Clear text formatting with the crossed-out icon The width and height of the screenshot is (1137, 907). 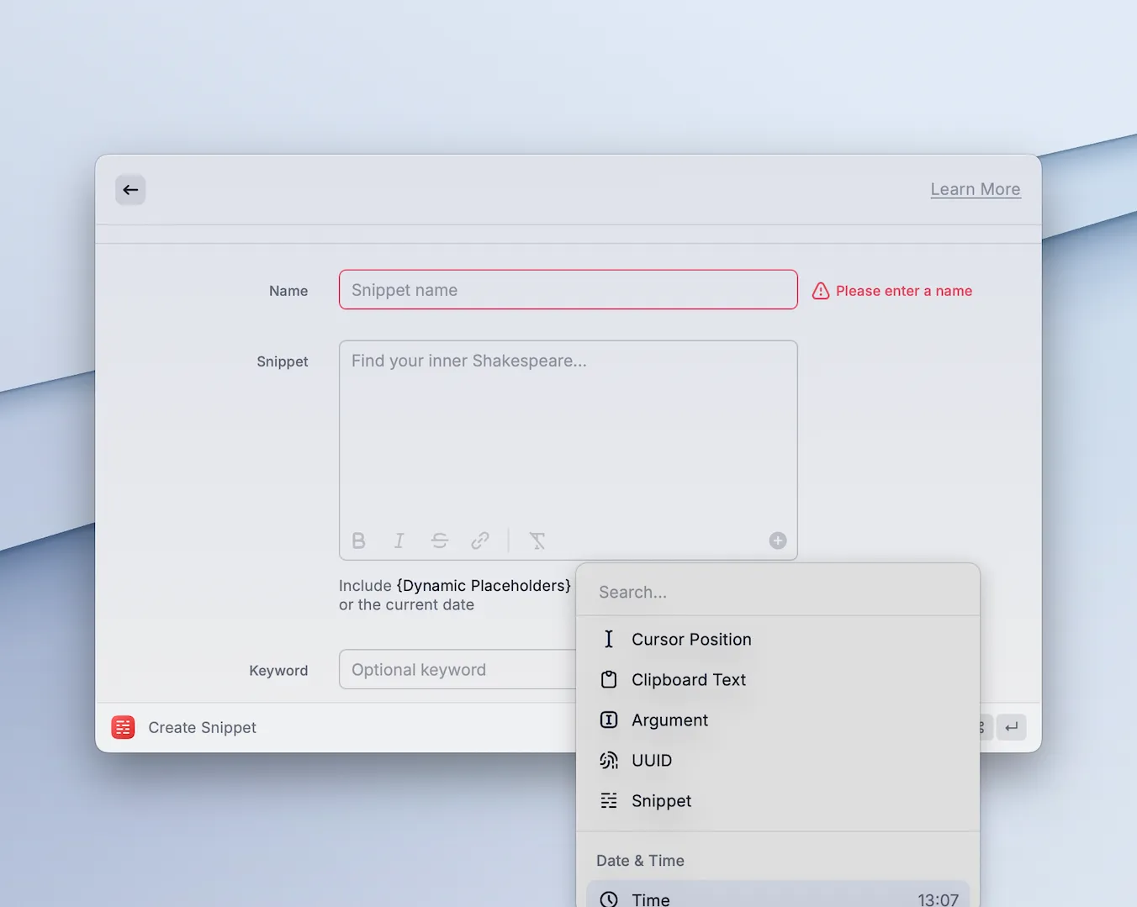(x=537, y=541)
